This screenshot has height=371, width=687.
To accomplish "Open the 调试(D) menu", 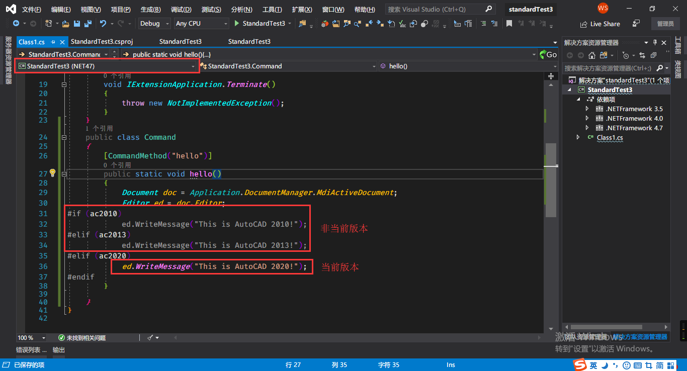I will click(181, 10).
